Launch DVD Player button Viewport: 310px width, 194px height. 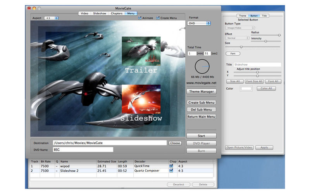pos(201,143)
